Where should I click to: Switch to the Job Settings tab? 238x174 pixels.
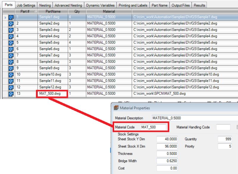[x=26, y=6]
